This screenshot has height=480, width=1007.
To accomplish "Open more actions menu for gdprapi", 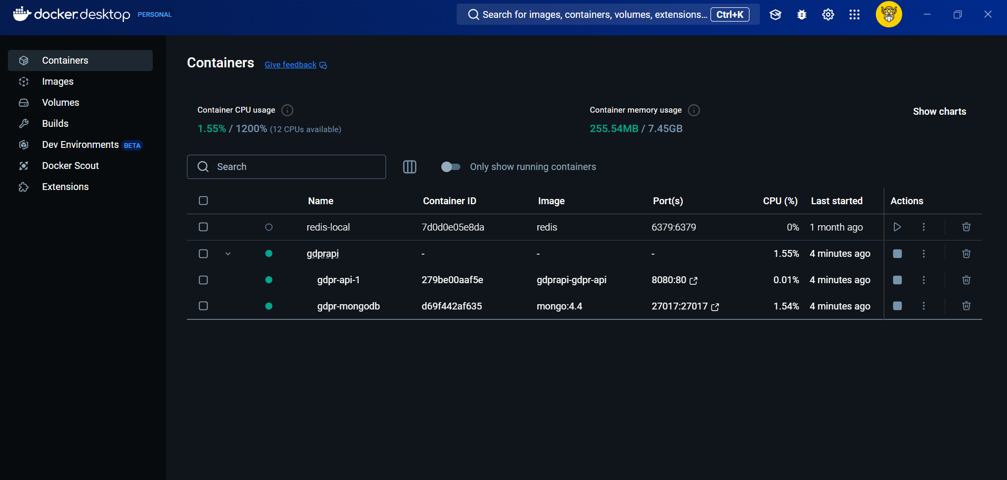I will pyautogui.click(x=924, y=254).
